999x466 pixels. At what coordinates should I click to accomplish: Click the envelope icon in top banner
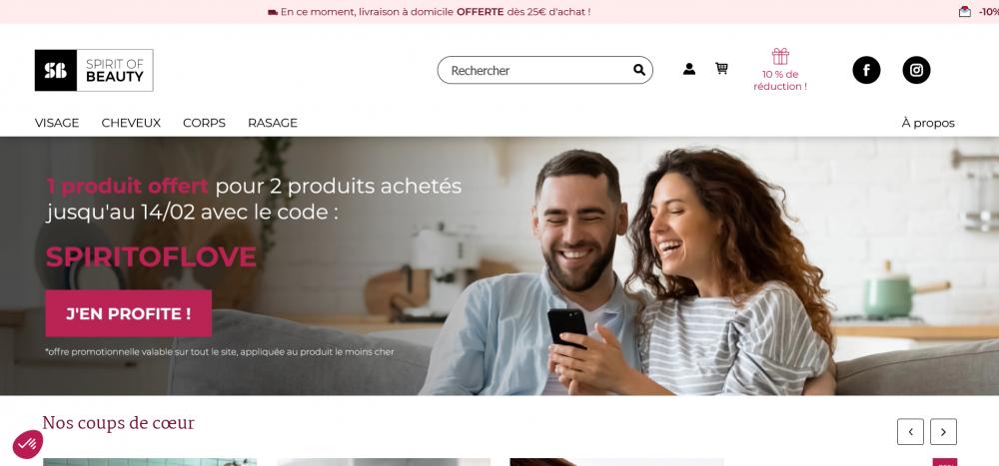[x=965, y=11]
